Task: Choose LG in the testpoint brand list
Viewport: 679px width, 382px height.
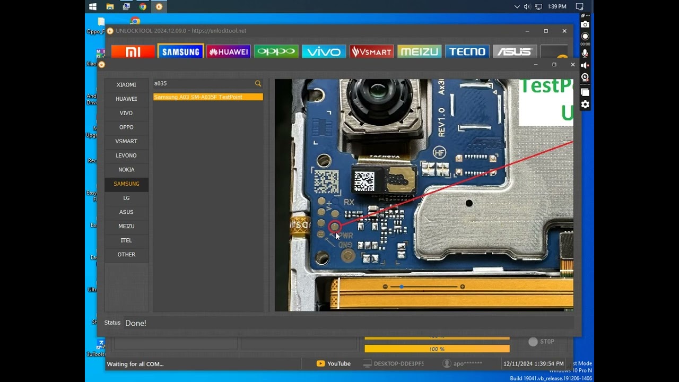Action: 126,198
